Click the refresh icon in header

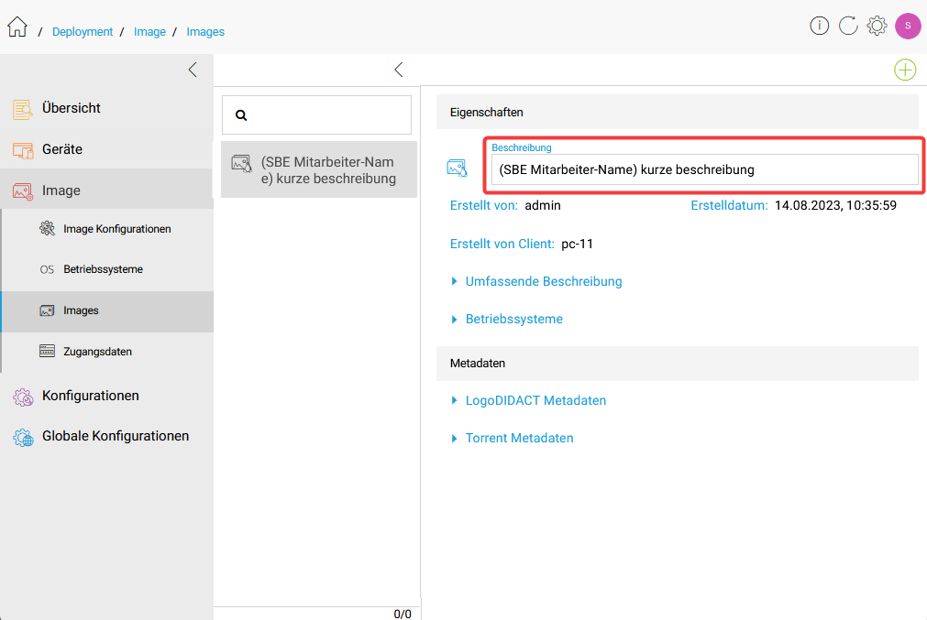pyautogui.click(x=848, y=26)
